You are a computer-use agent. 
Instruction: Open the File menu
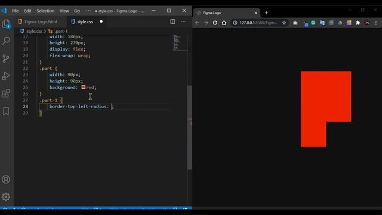(x=16, y=11)
